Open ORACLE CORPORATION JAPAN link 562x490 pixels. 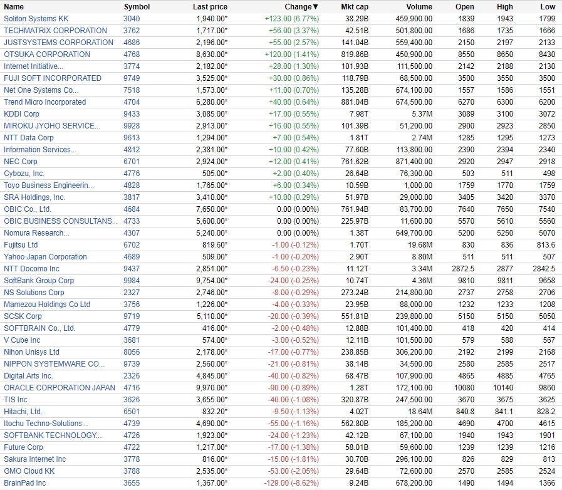pyautogui.click(x=60, y=387)
